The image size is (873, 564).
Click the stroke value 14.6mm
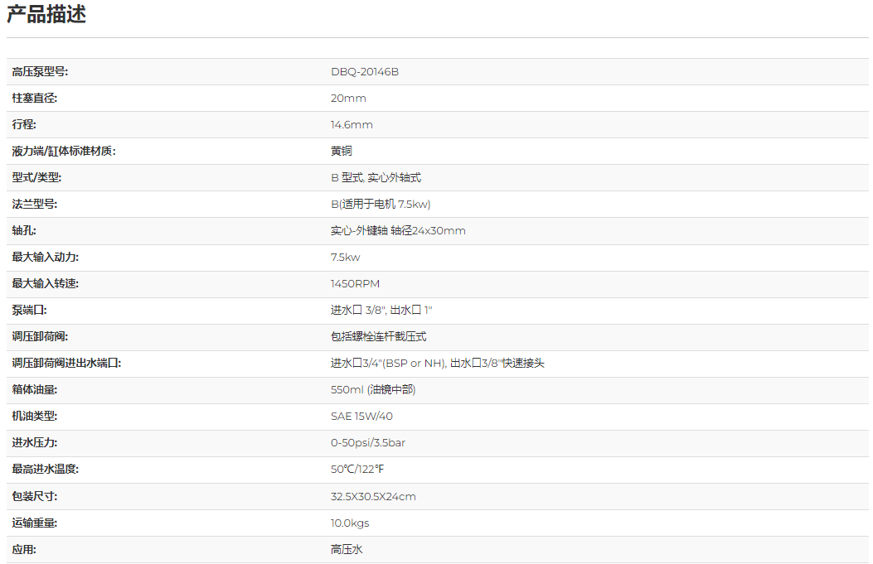[352, 125]
